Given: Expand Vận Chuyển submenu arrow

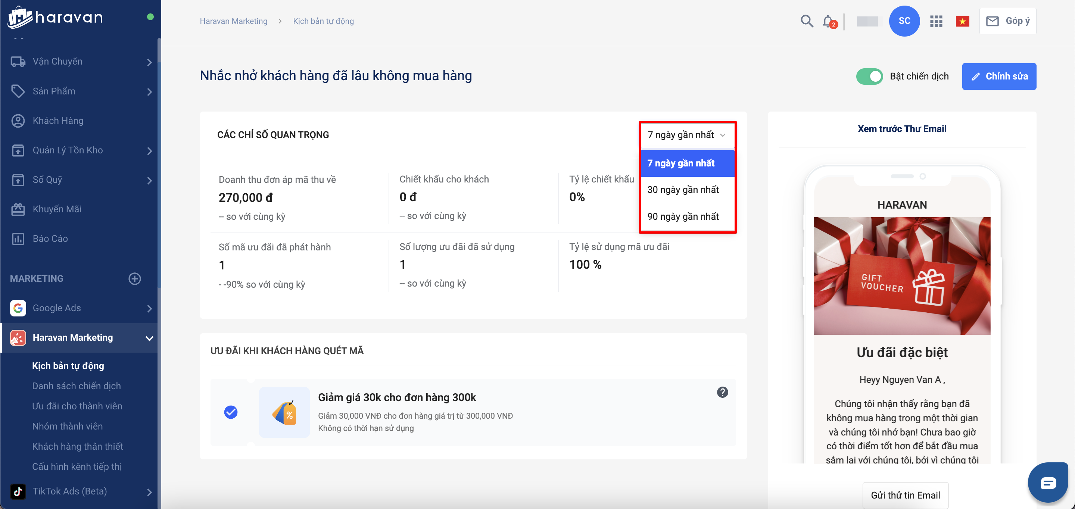Looking at the screenshot, I should 149,62.
